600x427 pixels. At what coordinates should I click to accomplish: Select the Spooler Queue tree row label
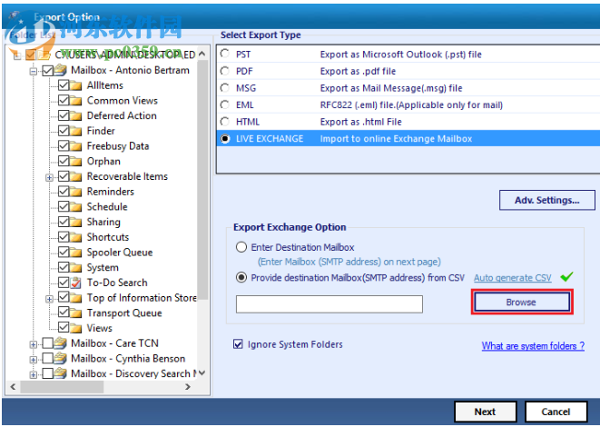click(x=120, y=253)
